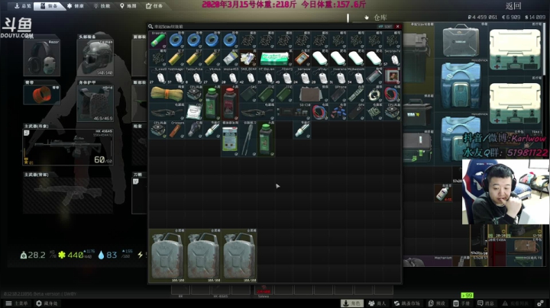Viewport: 550px width, 308px height.
Task: Select the Crickent lighter item
Action: tap(176, 130)
